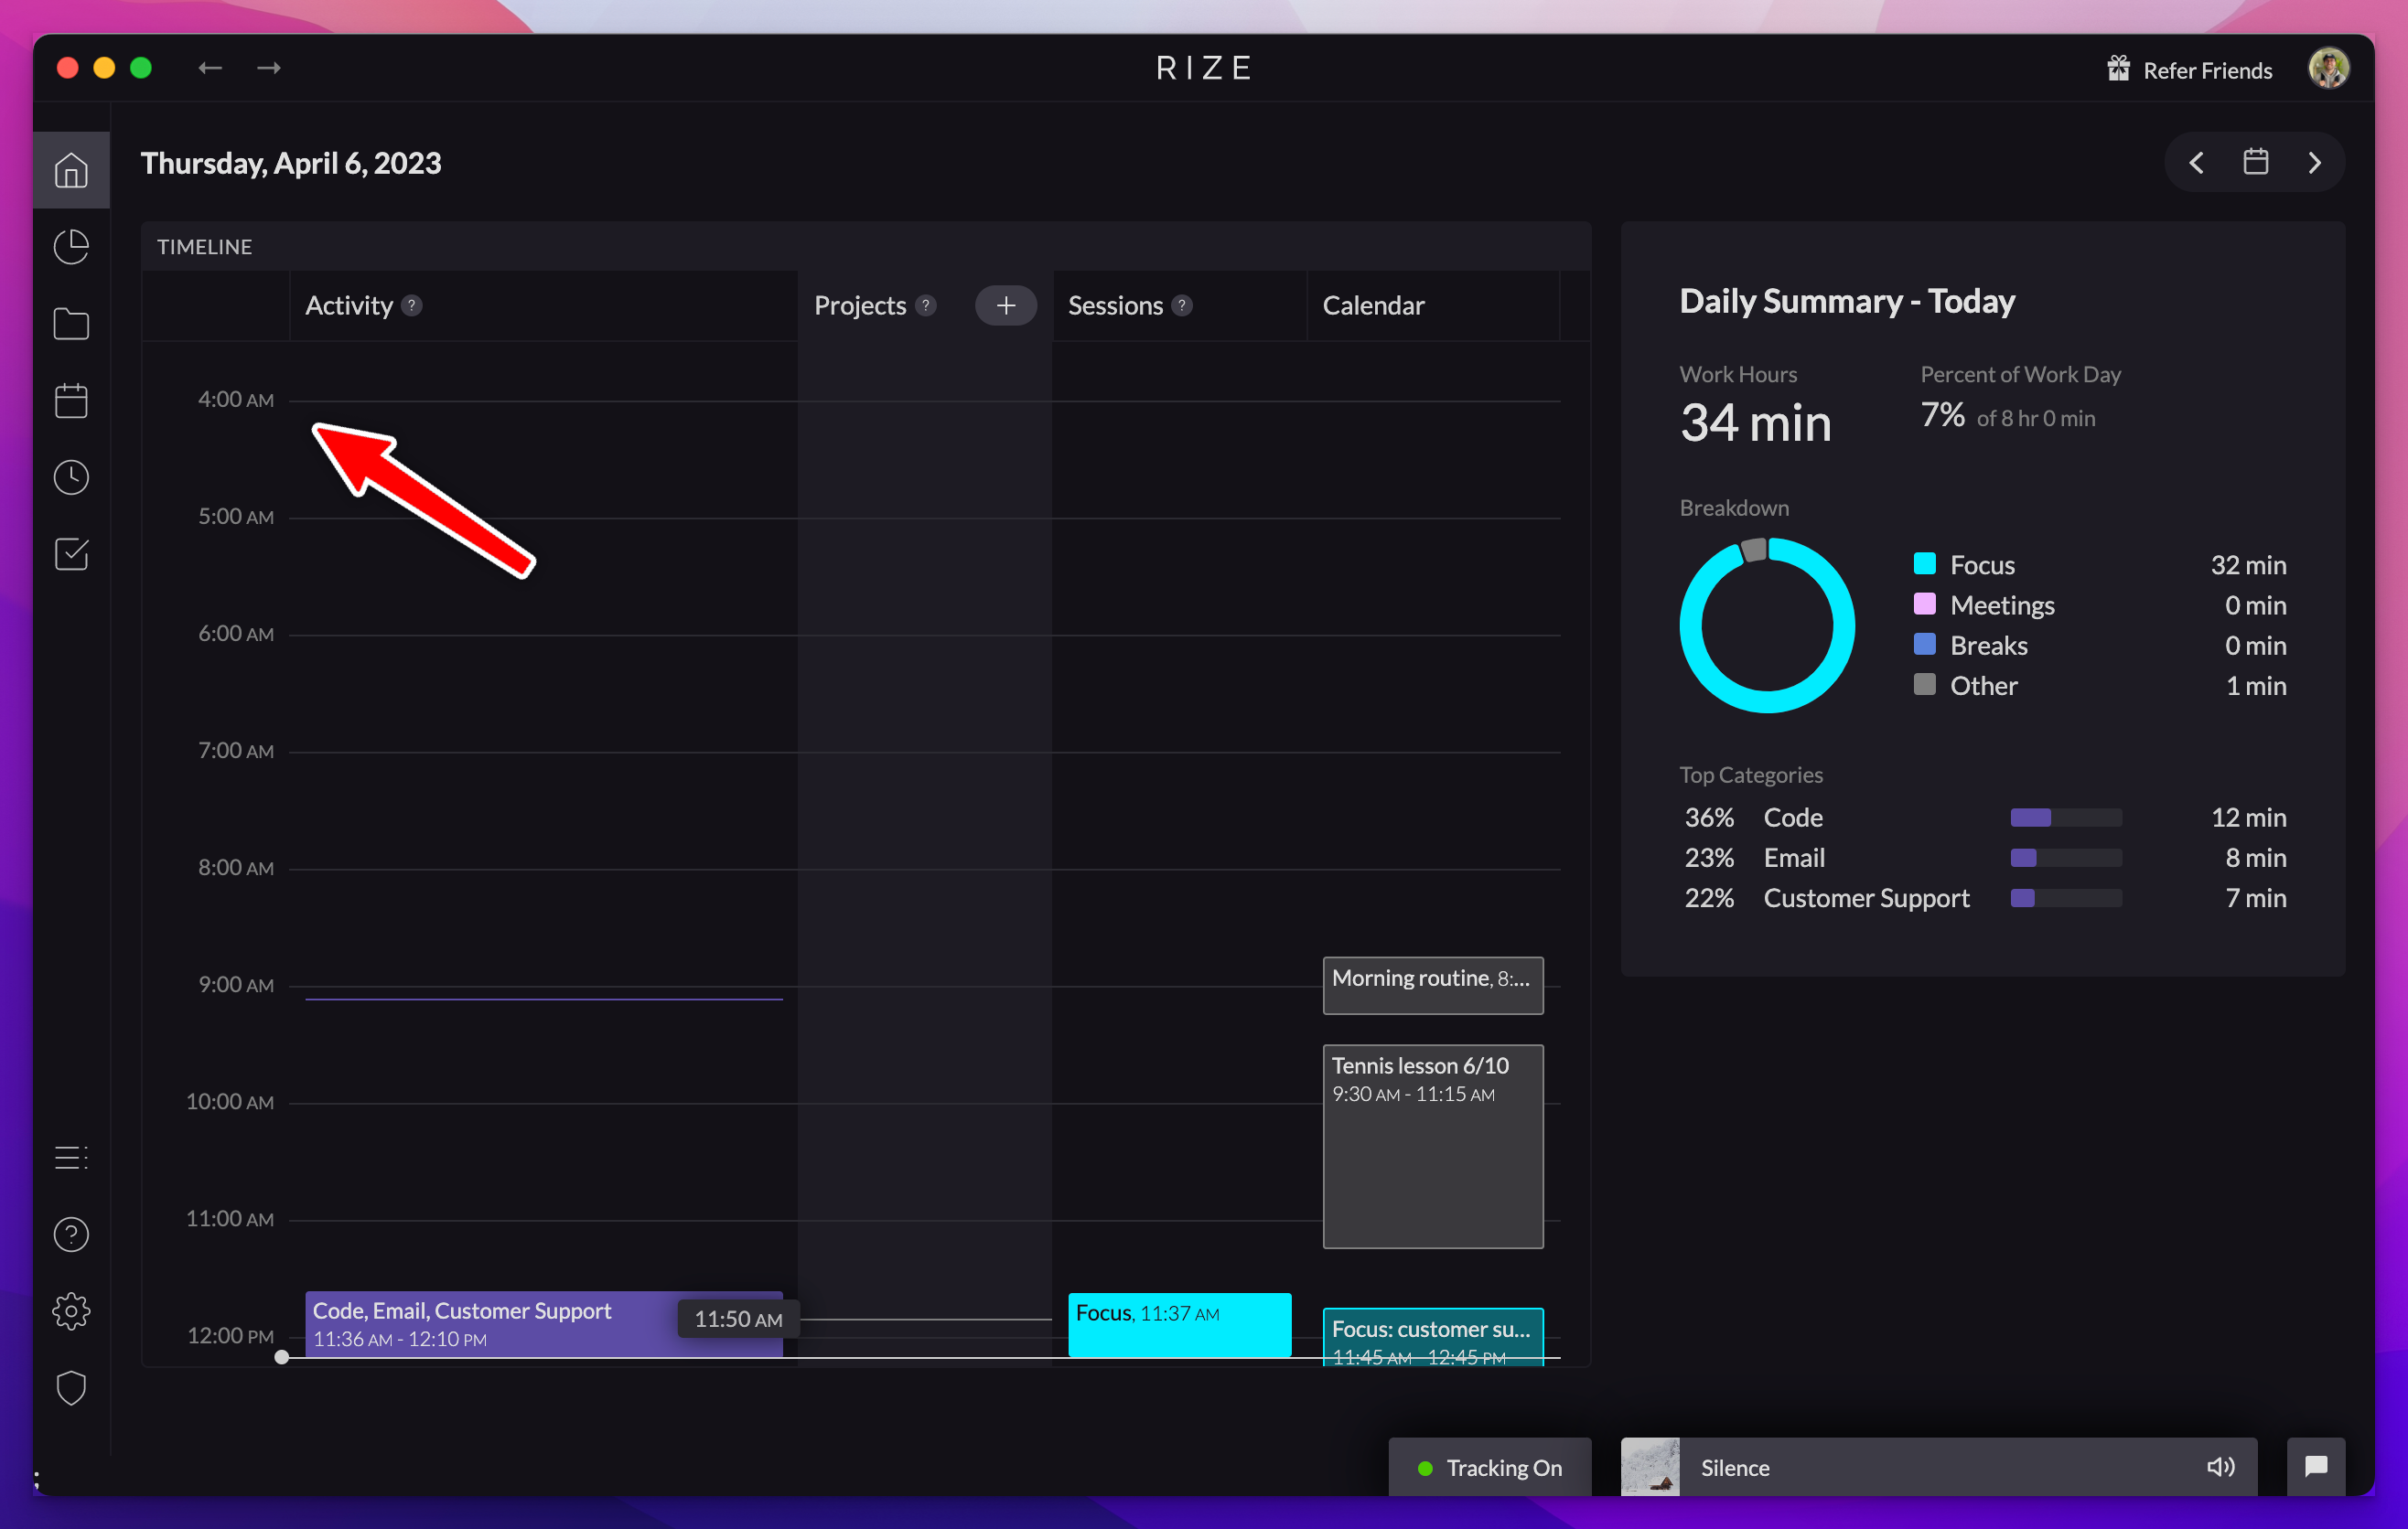Click the Code category progress bar
Screen dimensions: 2408x1529
tap(2066, 818)
